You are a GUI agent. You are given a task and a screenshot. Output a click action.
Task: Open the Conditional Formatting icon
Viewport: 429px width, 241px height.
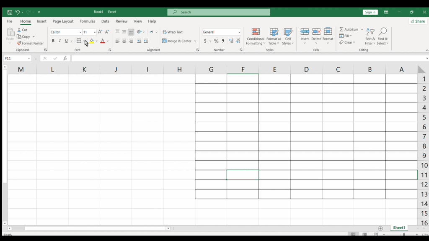pyautogui.click(x=256, y=32)
